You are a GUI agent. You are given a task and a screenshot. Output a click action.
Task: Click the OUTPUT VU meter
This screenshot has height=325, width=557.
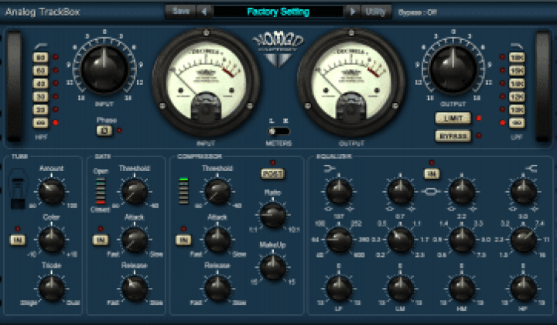point(351,82)
